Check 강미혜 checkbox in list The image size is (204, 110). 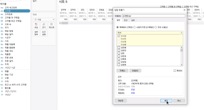point(119,48)
